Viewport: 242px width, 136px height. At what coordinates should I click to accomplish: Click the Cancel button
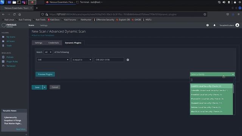coord(55,87)
